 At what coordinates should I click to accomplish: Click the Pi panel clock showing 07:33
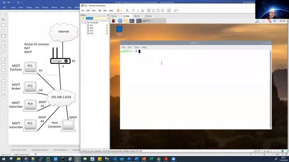point(282,21)
